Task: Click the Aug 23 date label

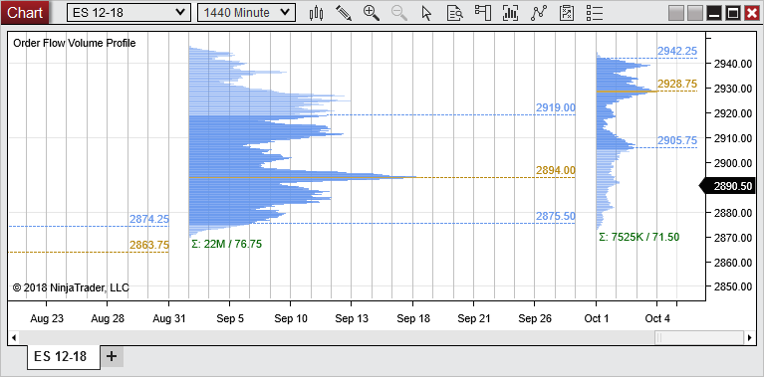Action: (47, 318)
